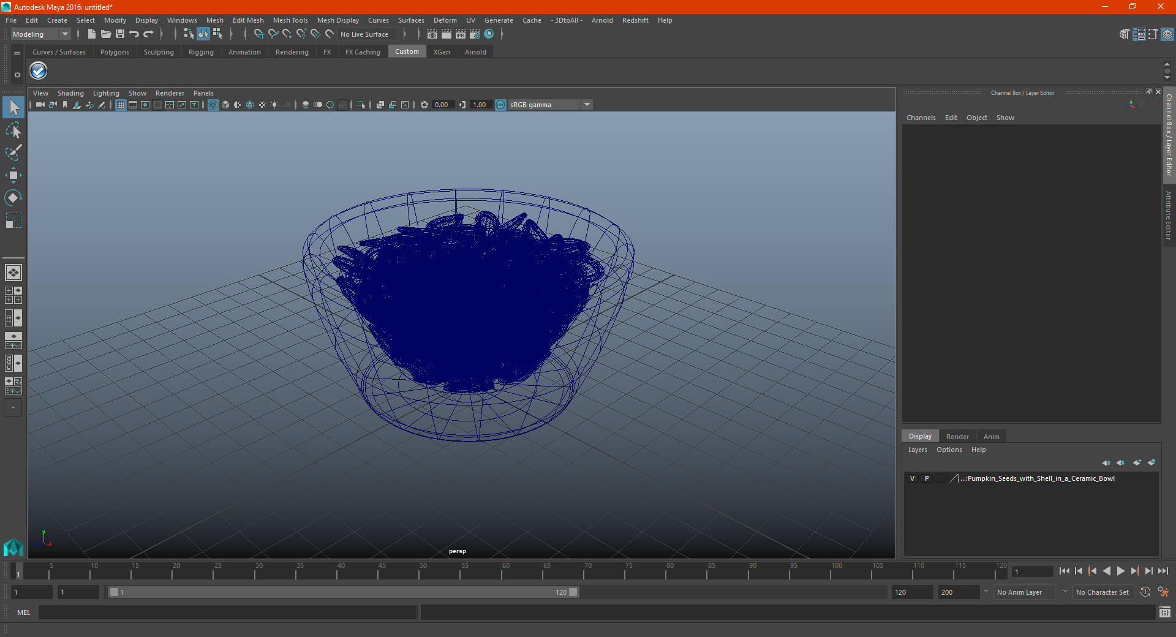1176x637 pixels.
Task: Open the Mesh Tools menu
Action: 290,20
